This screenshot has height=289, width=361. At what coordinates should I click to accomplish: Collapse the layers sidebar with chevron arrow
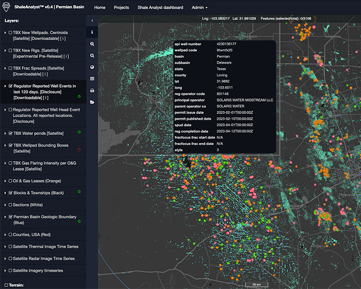tap(92, 20)
